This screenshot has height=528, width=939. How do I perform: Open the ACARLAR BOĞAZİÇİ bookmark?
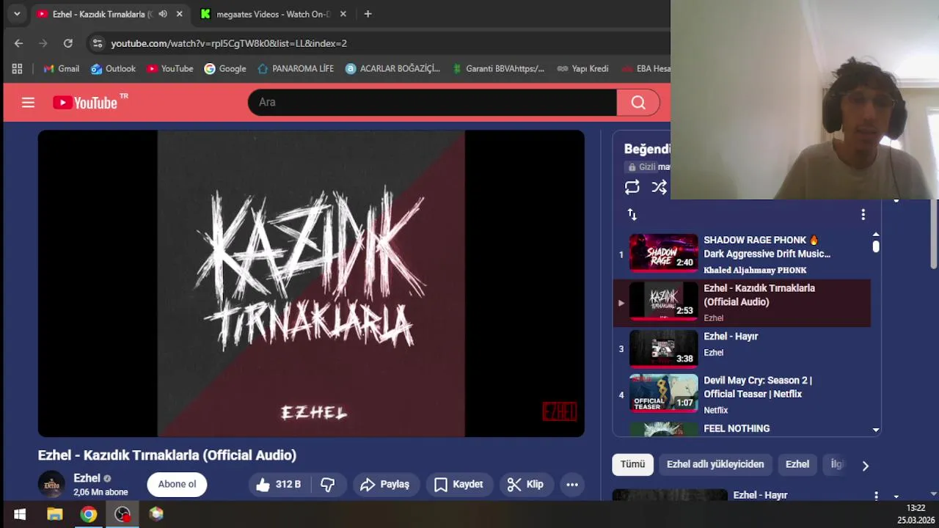pyautogui.click(x=392, y=69)
